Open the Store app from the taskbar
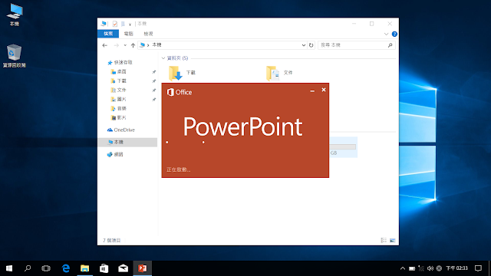 (104, 268)
